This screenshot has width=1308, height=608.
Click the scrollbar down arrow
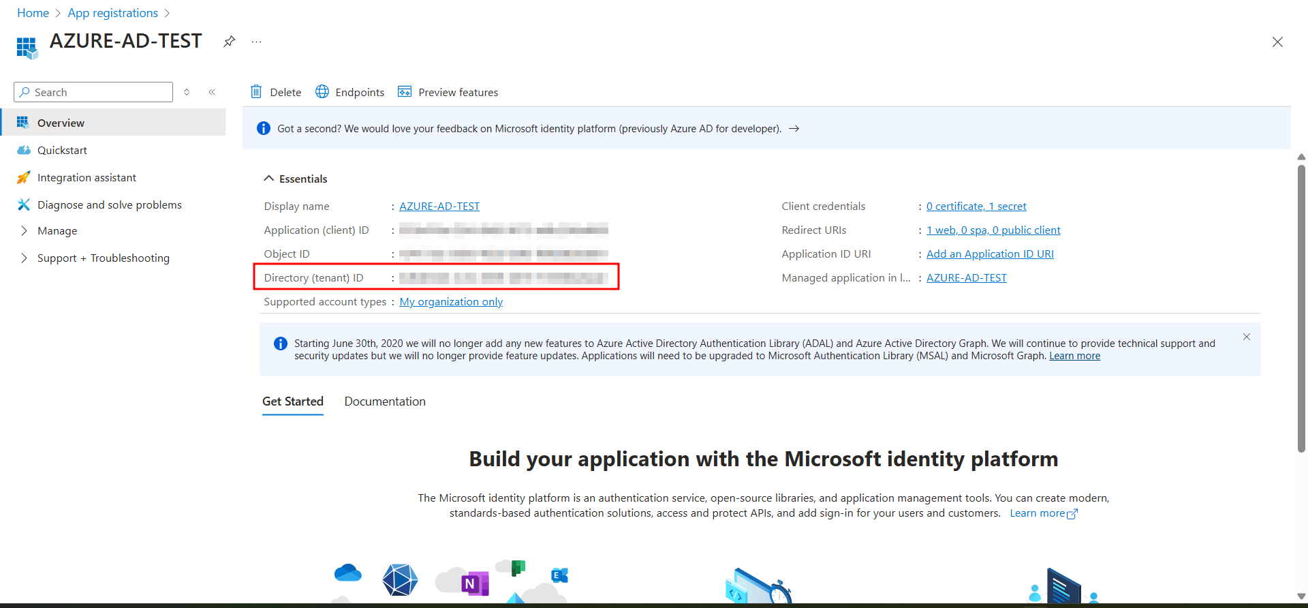coord(1301,597)
